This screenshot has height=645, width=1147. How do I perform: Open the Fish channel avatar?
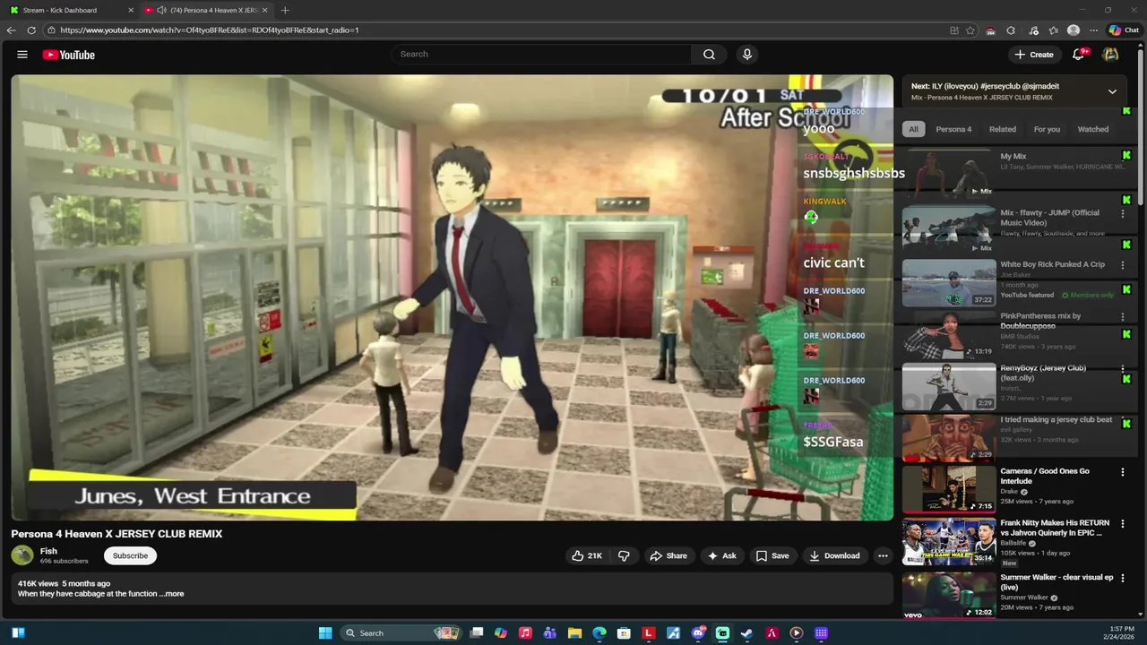click(22, 555)
